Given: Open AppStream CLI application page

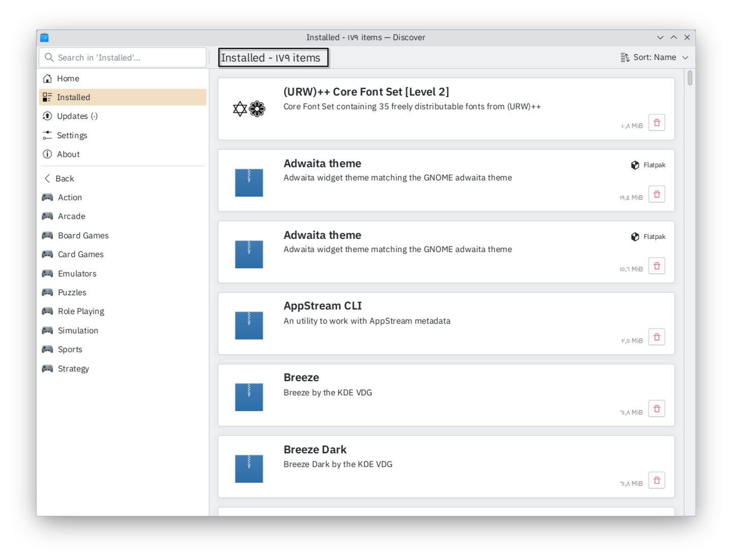Looking at the screenshot, I should click(x=446, y=323).
